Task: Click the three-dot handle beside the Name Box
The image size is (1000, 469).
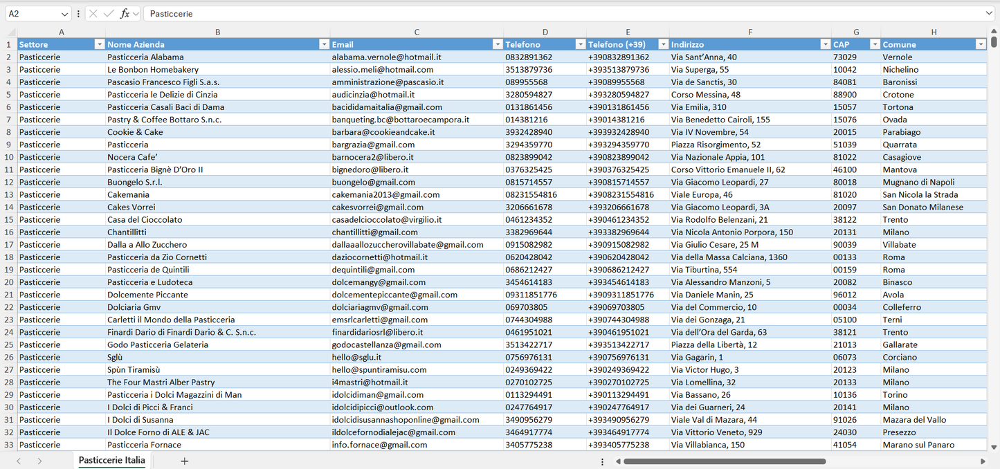Action: pyautogui.click(x=78, y=14)
